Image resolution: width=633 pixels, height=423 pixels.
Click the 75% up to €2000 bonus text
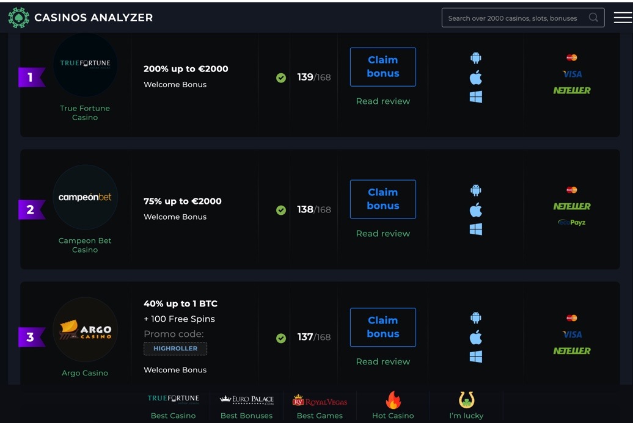(183, 201)
